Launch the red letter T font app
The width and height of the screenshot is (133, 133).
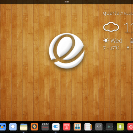66,127
